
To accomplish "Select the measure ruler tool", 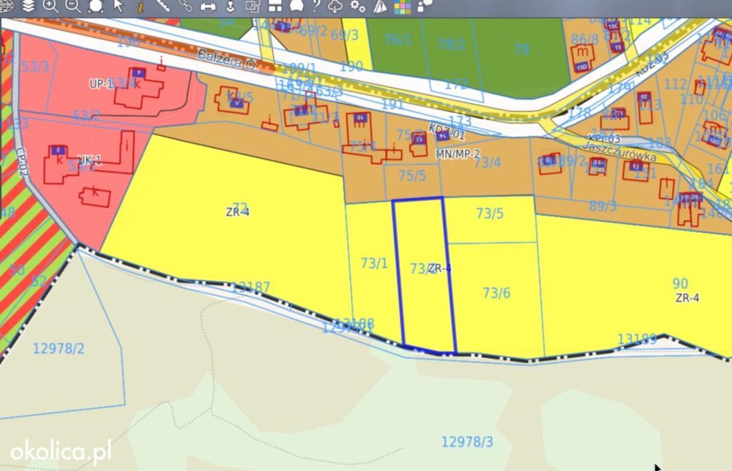I will (162, 6).
